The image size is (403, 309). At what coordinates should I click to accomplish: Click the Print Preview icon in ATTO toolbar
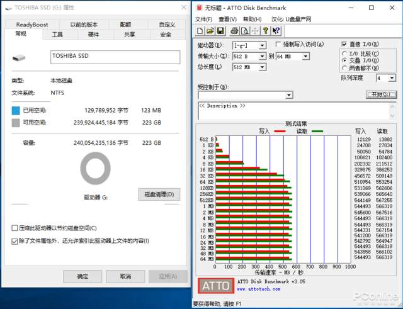pyautogui.click(x=244, y=31)
